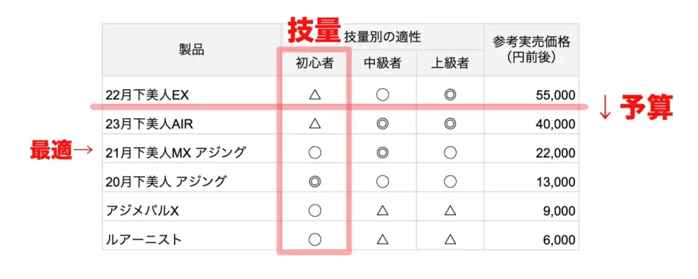This screenshot has height=279, width=698.
Task: Select the 中級者 column header
Action: click(x=382, y=63)
